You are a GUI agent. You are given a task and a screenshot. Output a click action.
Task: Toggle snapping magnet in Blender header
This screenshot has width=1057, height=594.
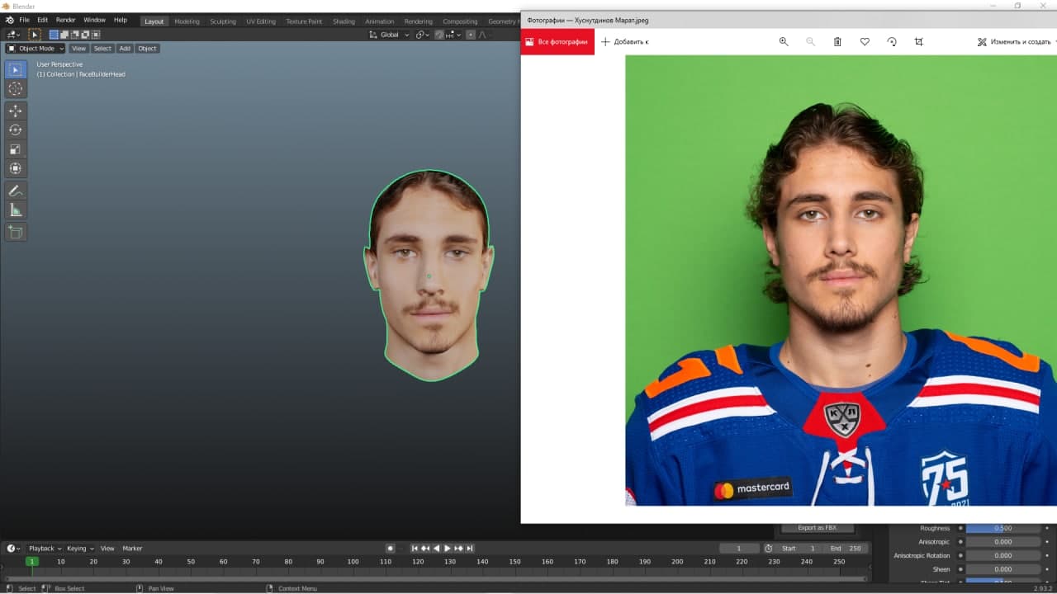coord(439,35)
